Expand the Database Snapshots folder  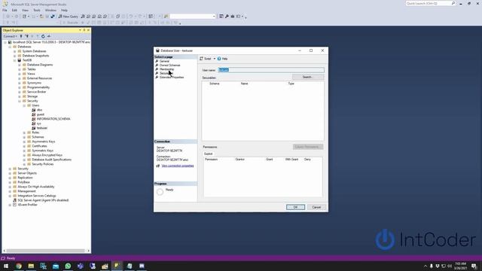(15, 56)
